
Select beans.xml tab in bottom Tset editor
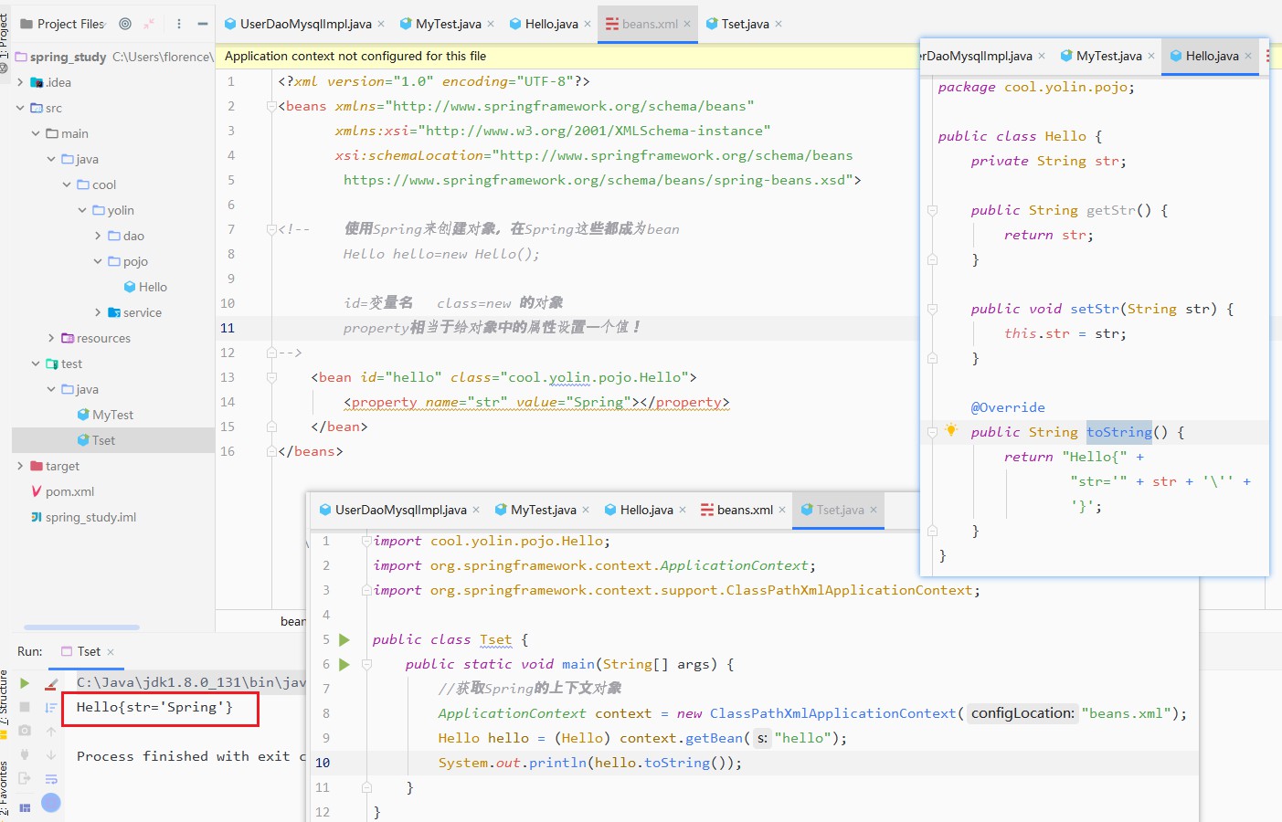tap(745, 510)
